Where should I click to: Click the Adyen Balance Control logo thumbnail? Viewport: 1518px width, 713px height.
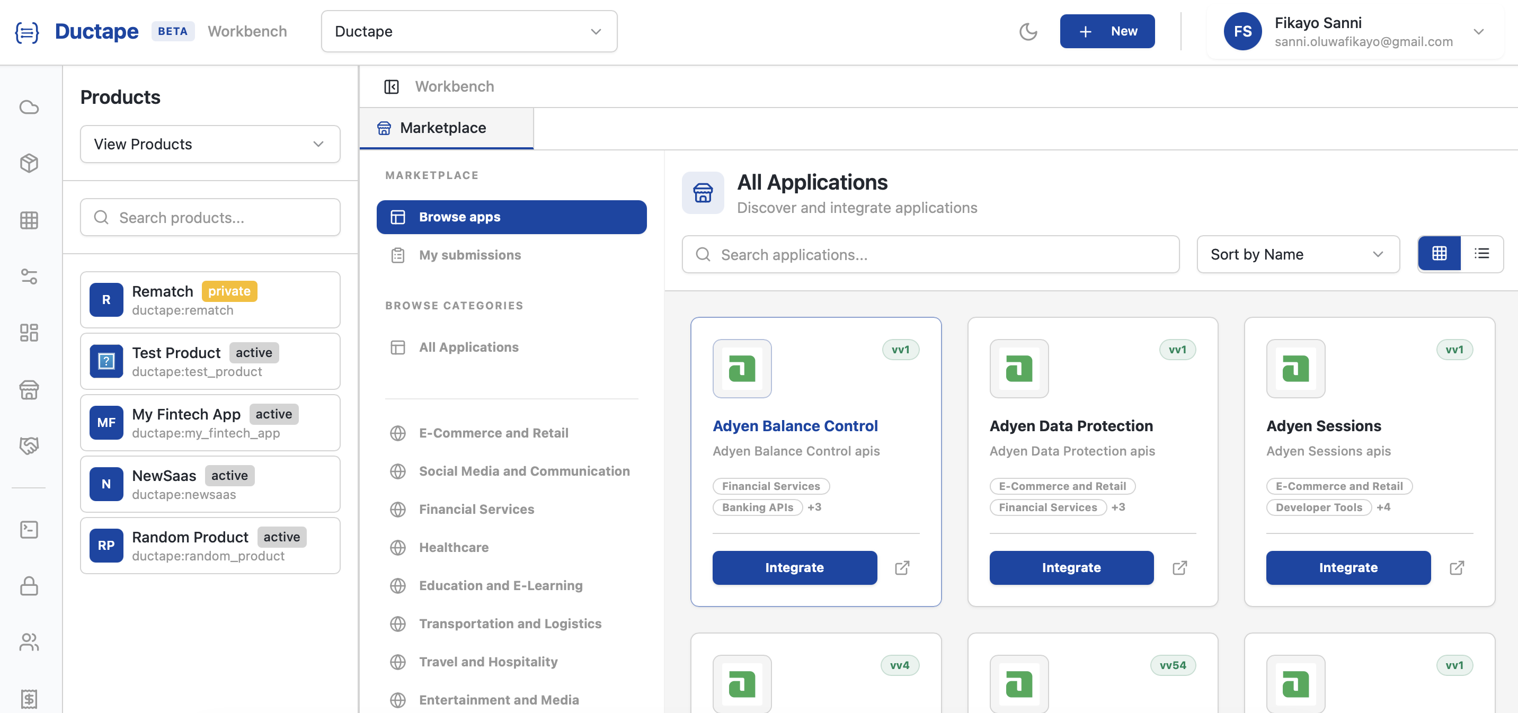pyautogui.click(x=742, y=368)
